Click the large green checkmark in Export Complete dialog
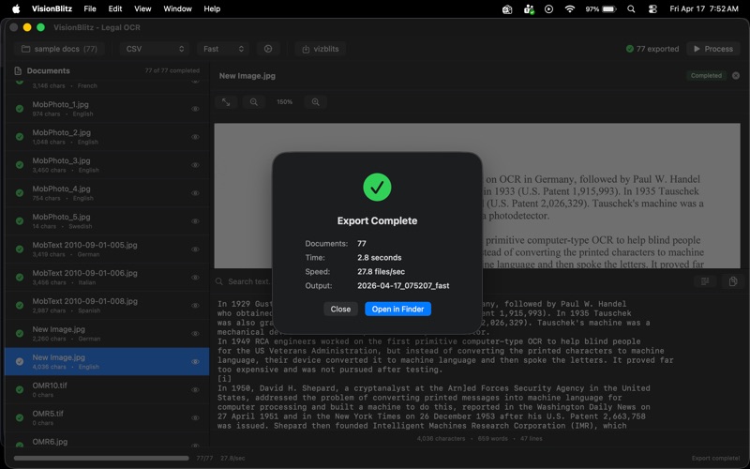750x469 pixels. [x=377, y=187]
